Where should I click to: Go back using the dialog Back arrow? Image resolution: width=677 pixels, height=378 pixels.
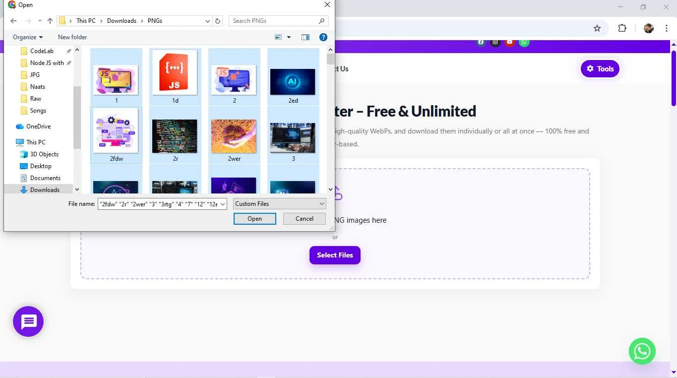(13, 21)
